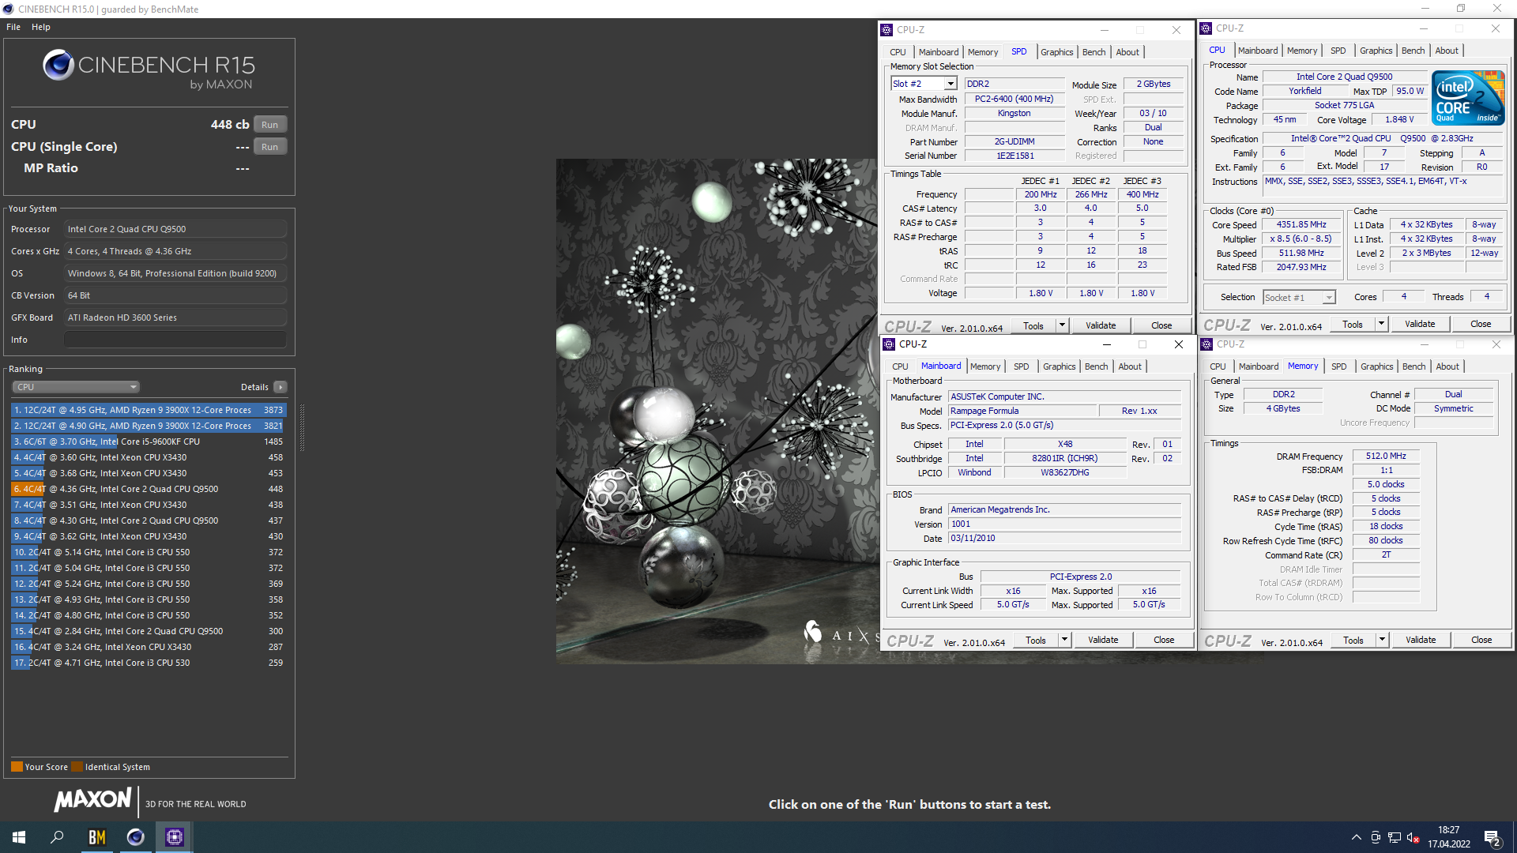Viewport: 1517px width, 853px height.
Task: Open the CPU ranking category dropdown
Action: tap(76, 387)
